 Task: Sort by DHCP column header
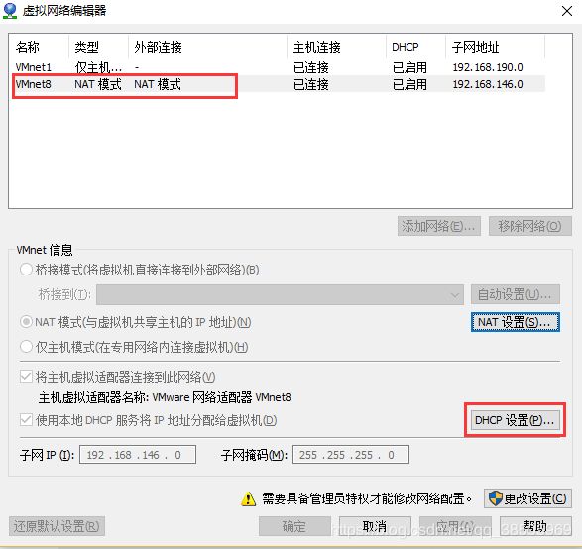pos(415,47)
